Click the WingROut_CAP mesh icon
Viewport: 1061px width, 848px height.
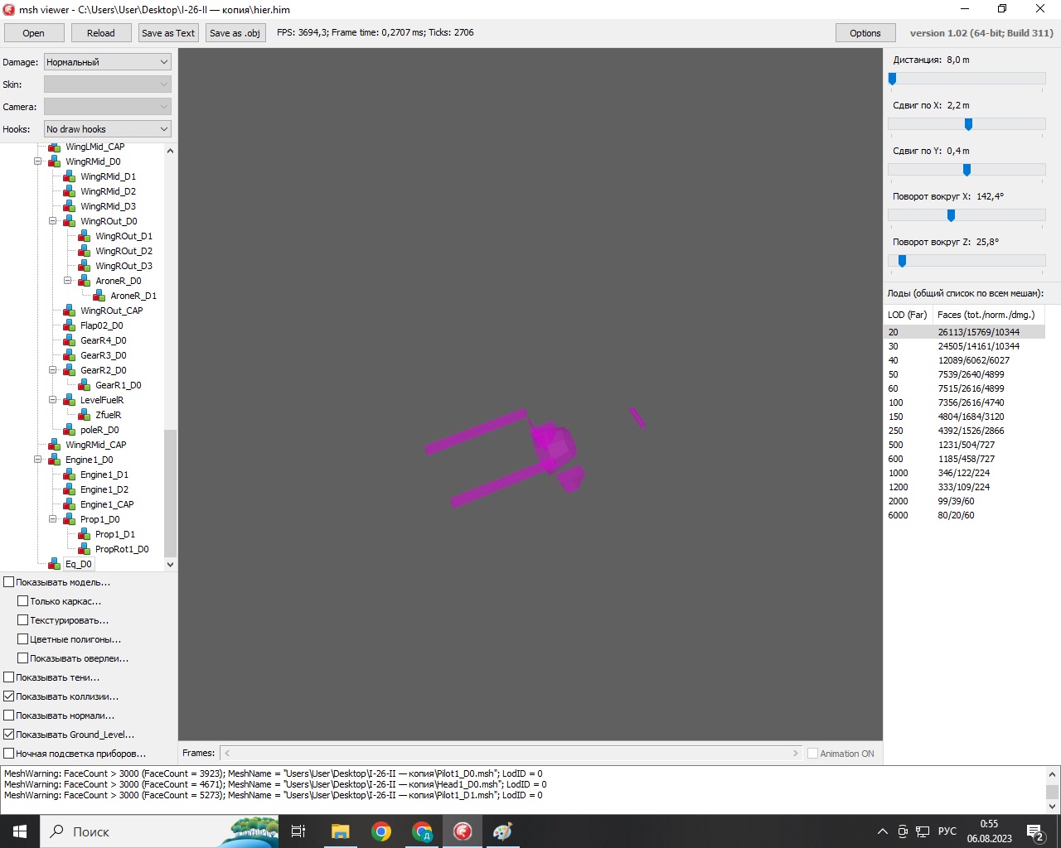point(70,311)
